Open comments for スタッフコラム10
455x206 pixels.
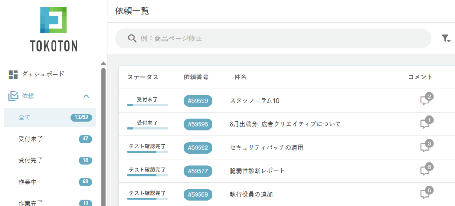425,100
